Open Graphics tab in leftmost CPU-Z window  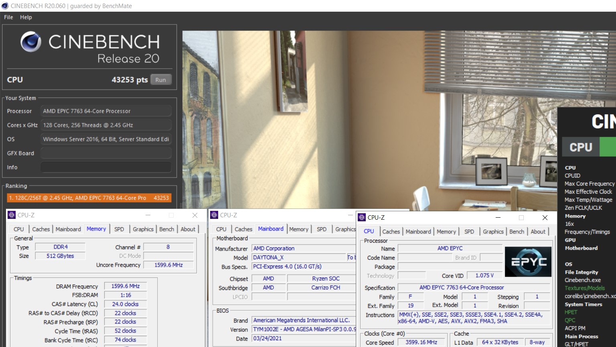pyautogui.click(x=143, y=229)
